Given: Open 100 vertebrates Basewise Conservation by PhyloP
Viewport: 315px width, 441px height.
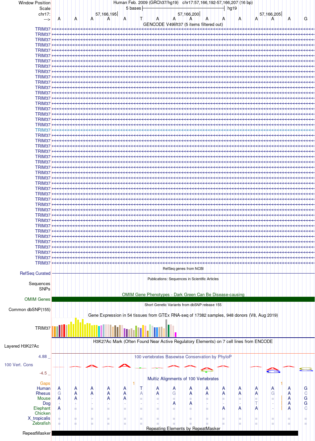Looking at the screenshot, I should pos(183,357).
